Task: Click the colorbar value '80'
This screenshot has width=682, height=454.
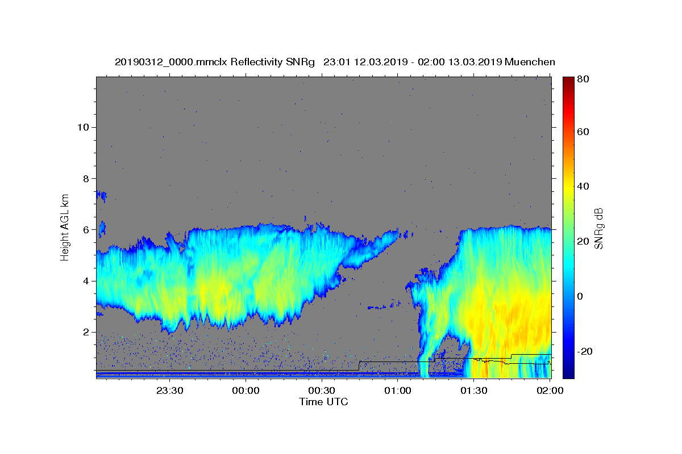Action: (584, 79)
